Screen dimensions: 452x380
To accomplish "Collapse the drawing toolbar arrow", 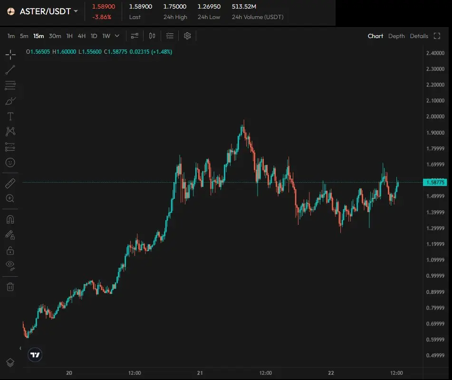I will [20, 348].
